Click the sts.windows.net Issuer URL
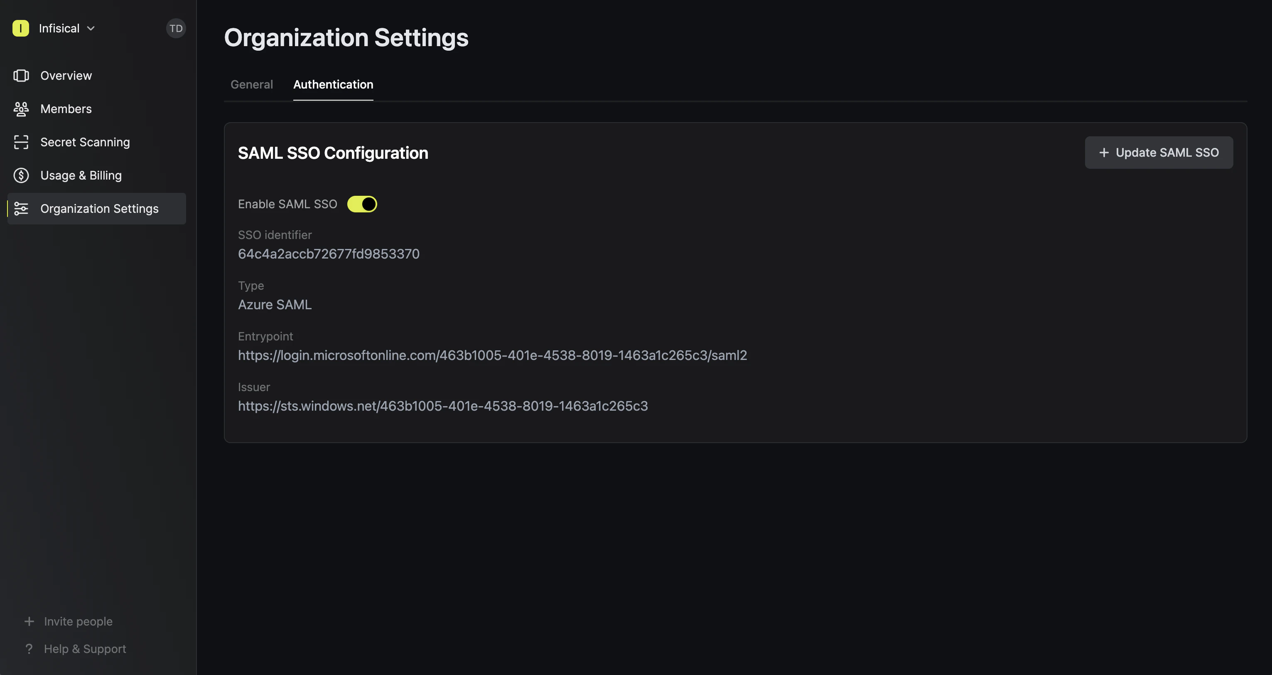 tap(443, 406)
